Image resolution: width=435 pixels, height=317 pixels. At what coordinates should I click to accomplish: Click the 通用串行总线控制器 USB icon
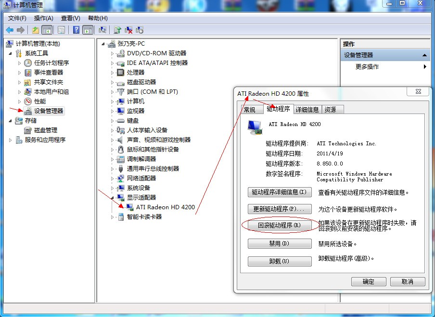click(120, 169)
